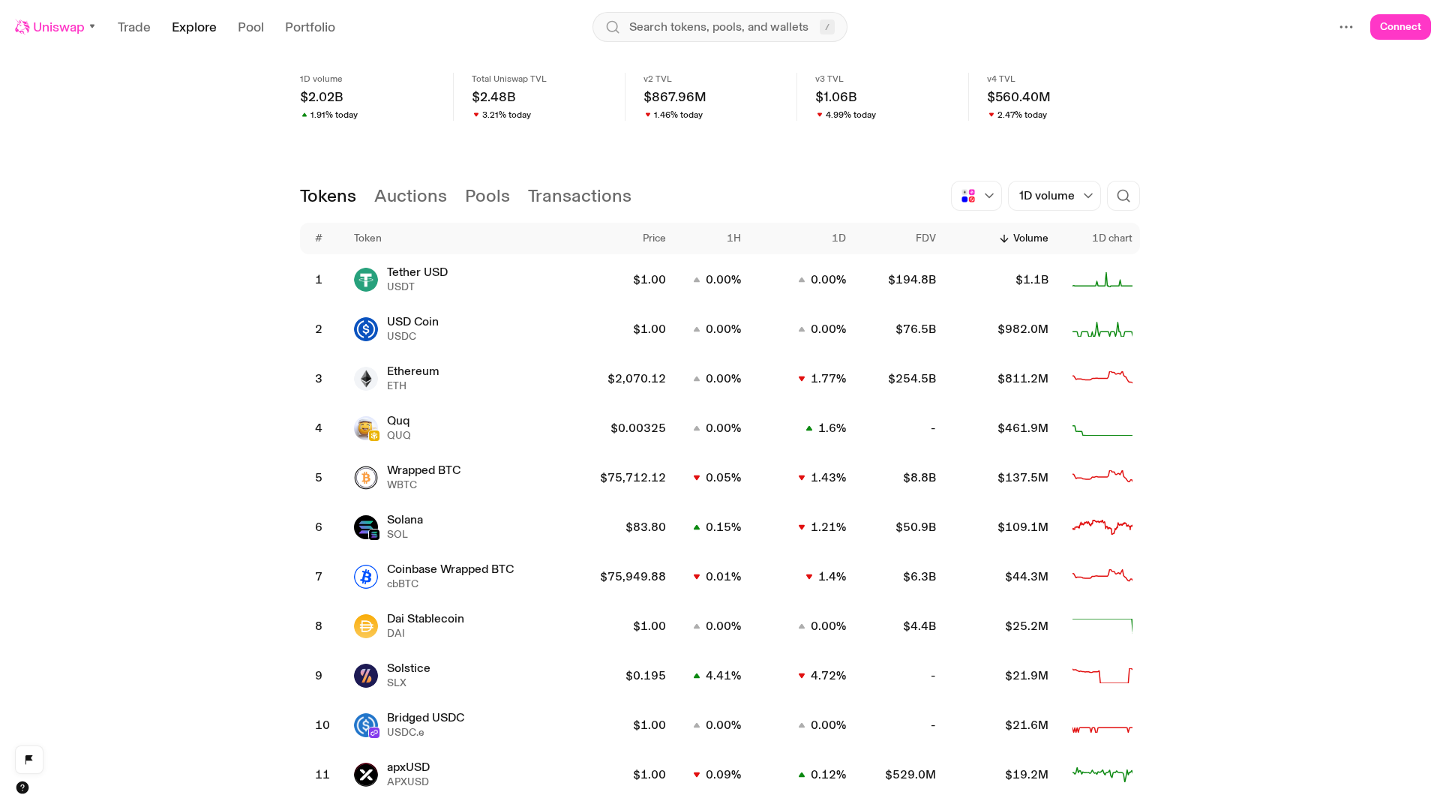The image size is (1440, 810).
Task: Click the v4 TVL value $560.40M
Action: pos(1018,97)
